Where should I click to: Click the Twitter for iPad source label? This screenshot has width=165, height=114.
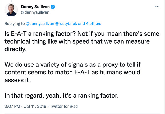64,106
